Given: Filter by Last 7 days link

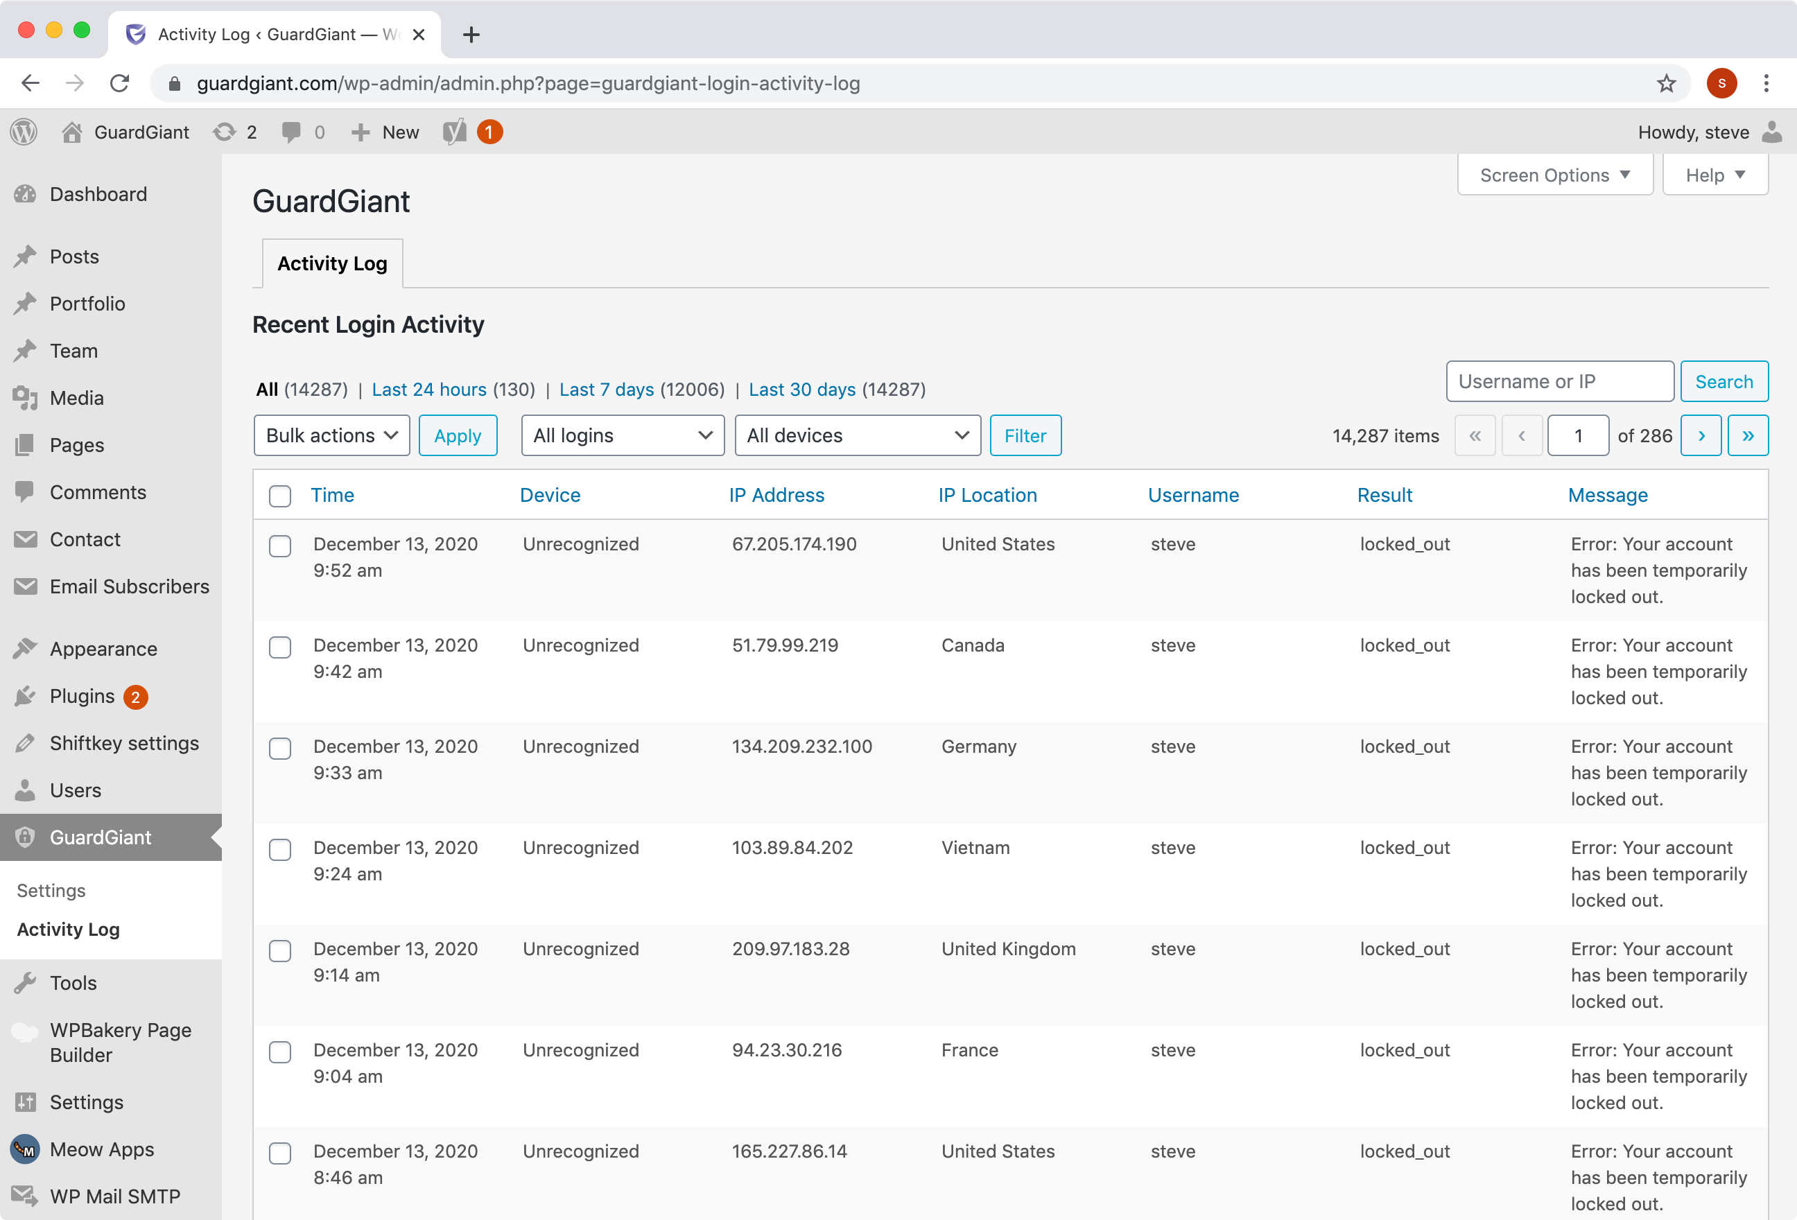Looking at the screenshot, I should [606, 390].
